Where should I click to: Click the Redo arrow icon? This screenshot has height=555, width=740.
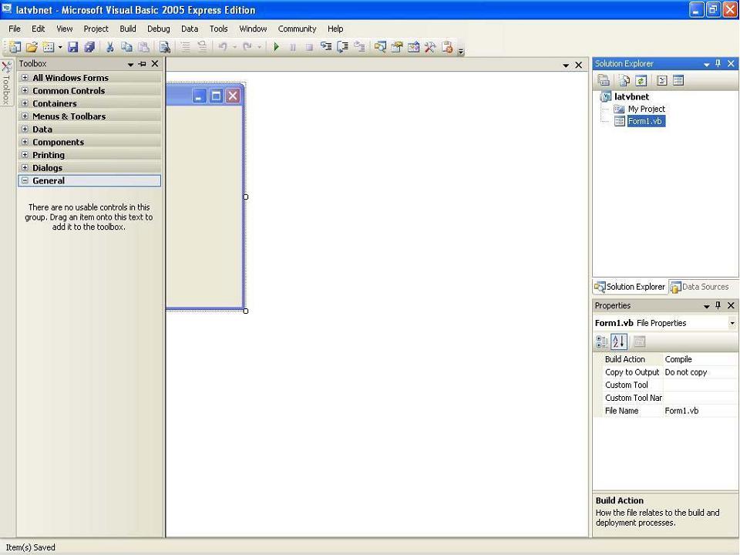[247, 47]
